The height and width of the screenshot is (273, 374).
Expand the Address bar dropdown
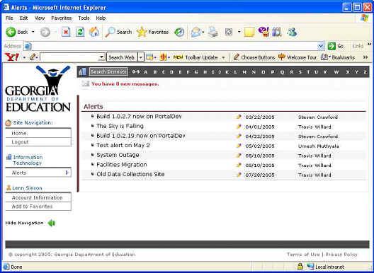coord(321,46)
